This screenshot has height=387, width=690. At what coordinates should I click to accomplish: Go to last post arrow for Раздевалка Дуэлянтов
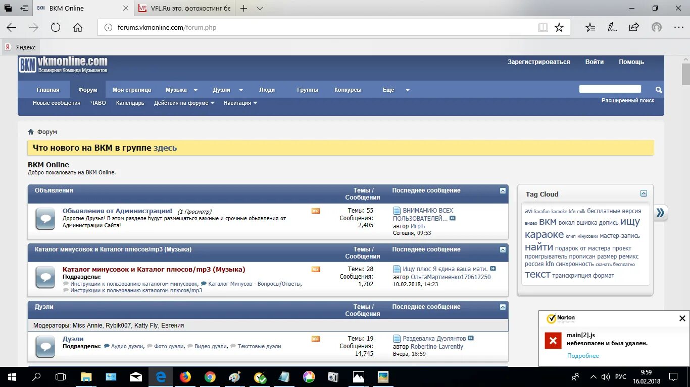coord(471,338)
